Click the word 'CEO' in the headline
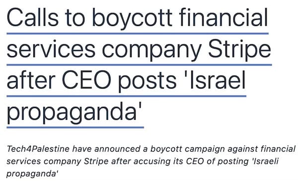This screenshot has width=298, height=182. 86,81
